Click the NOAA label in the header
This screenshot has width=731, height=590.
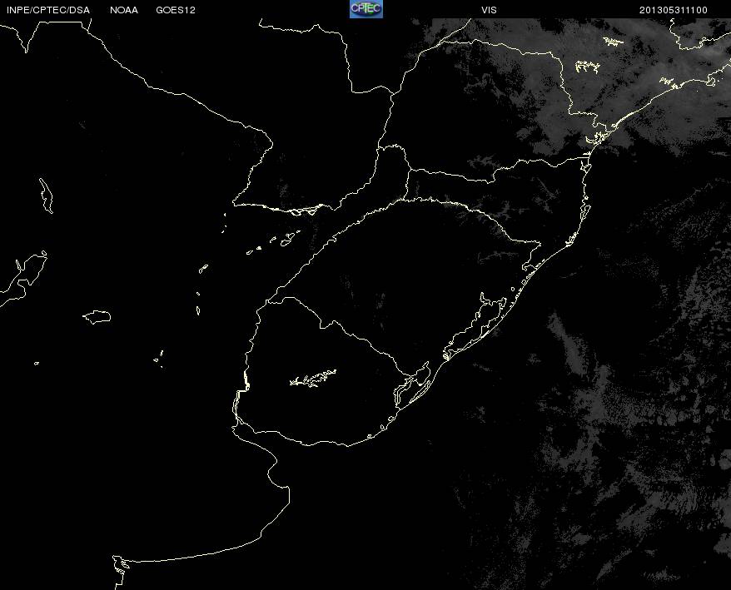pos(124,10)
